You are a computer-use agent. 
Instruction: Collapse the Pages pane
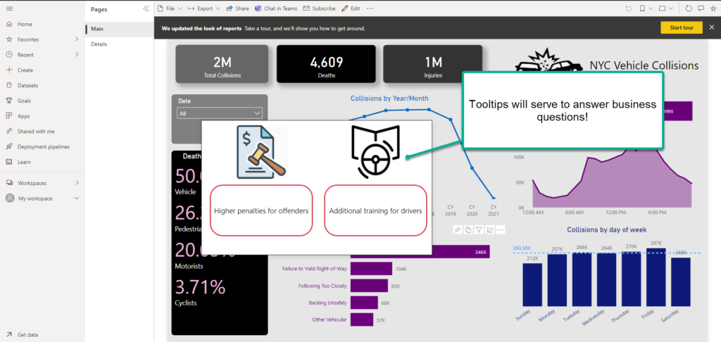point(146,8)
